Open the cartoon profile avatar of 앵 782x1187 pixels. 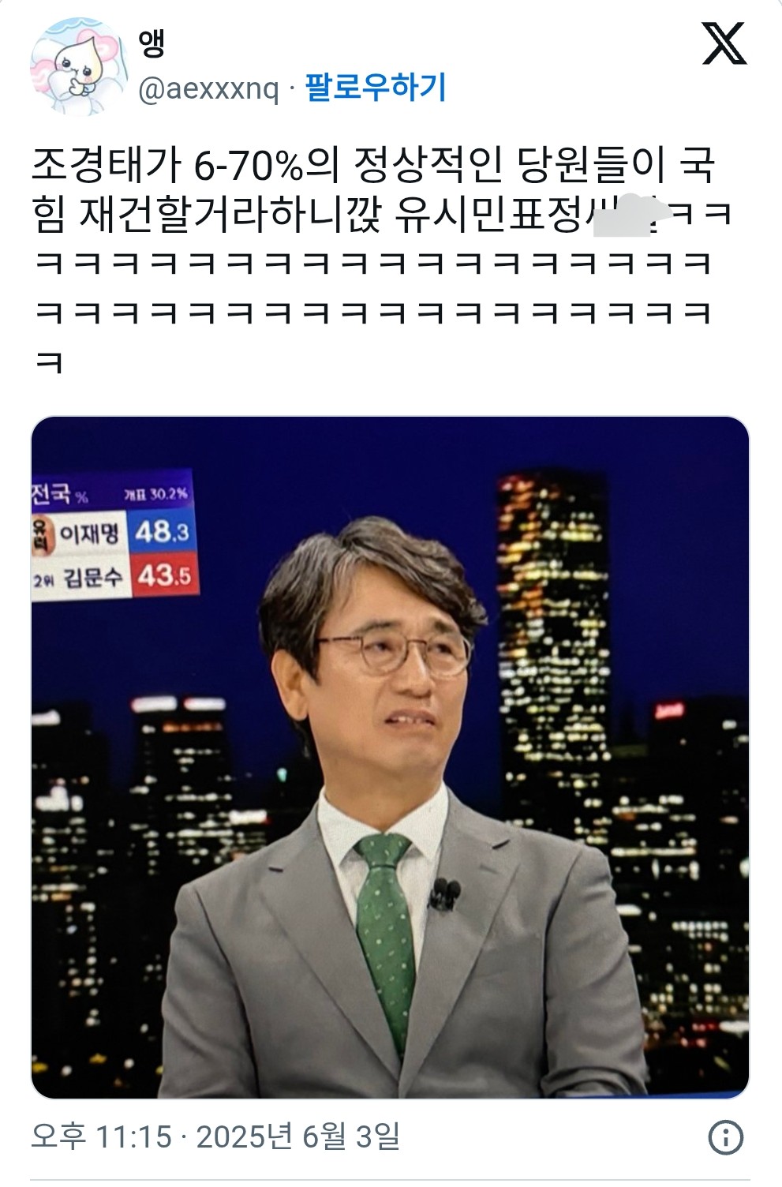(77, 67)
